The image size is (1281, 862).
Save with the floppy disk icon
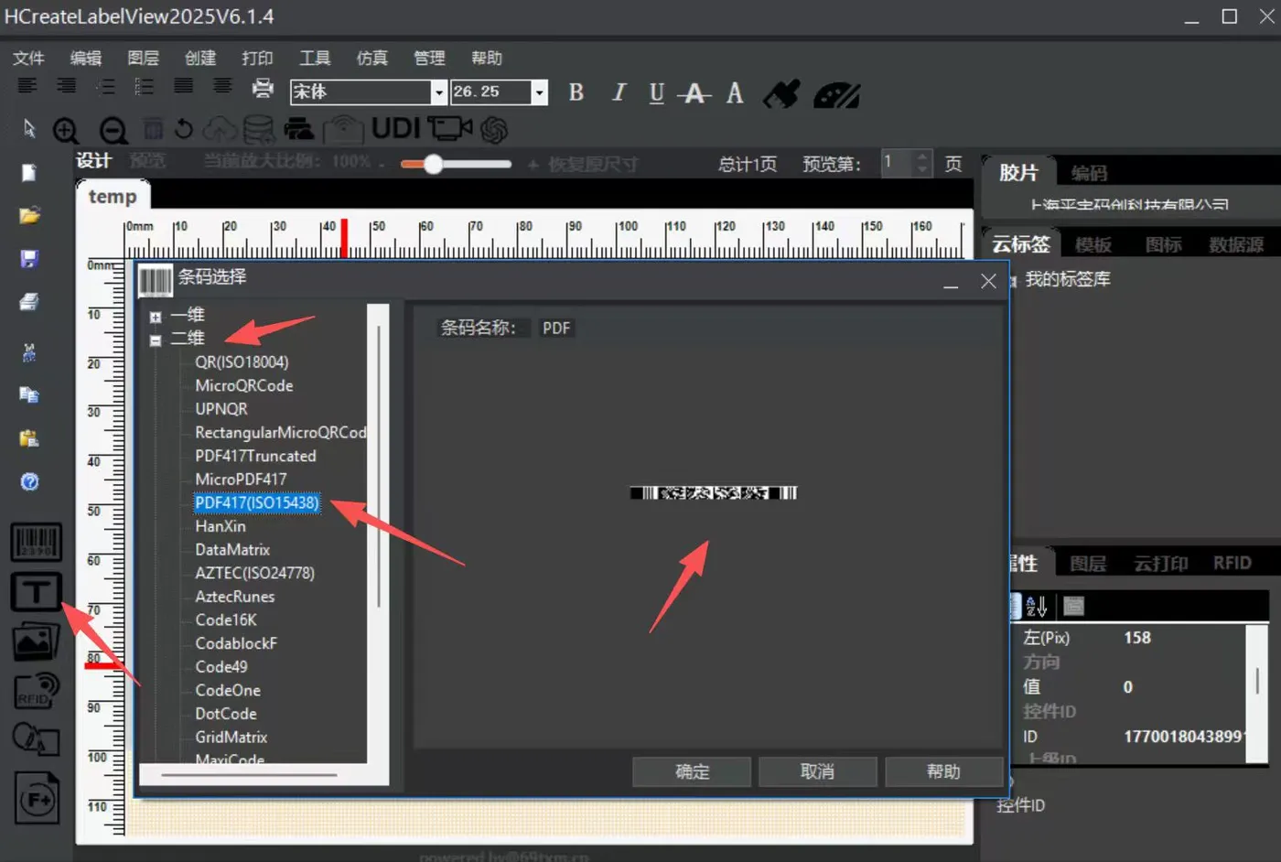pyautogui.click(x=29, y=259)
